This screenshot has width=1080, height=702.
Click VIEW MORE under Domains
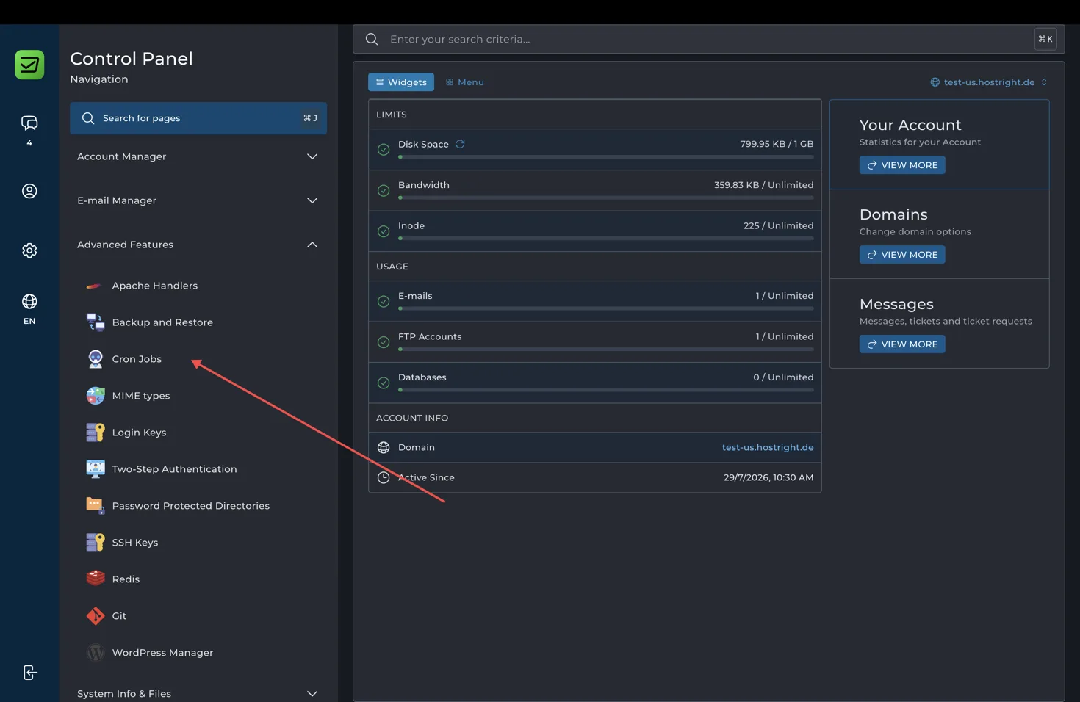[x=902, y=255]
